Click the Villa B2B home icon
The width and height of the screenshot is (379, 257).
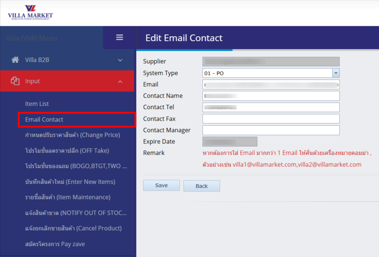click(x=15, y=60)
